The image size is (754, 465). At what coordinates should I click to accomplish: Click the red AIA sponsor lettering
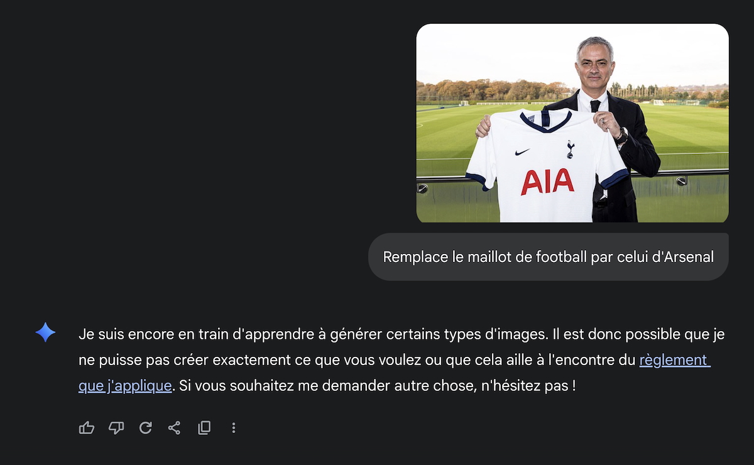(547, 182)
